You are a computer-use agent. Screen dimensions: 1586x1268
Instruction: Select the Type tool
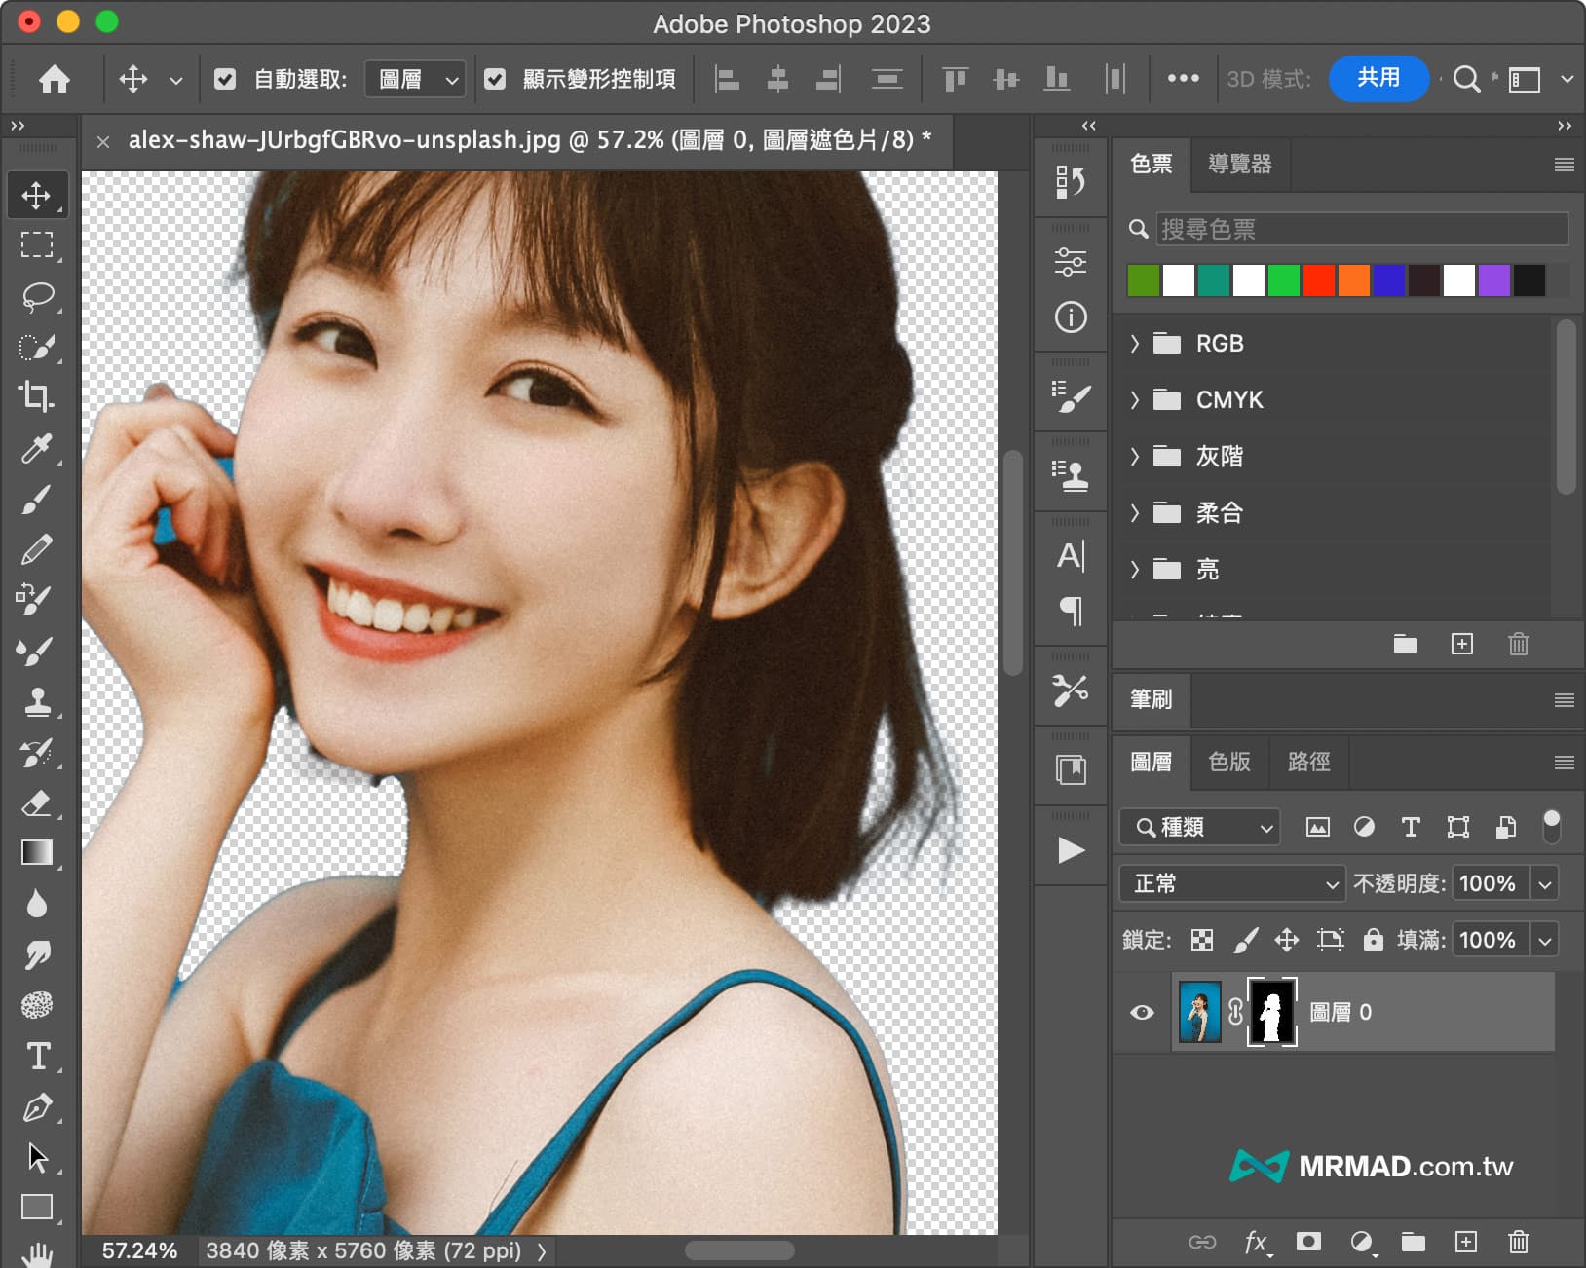coord(37,1057)
